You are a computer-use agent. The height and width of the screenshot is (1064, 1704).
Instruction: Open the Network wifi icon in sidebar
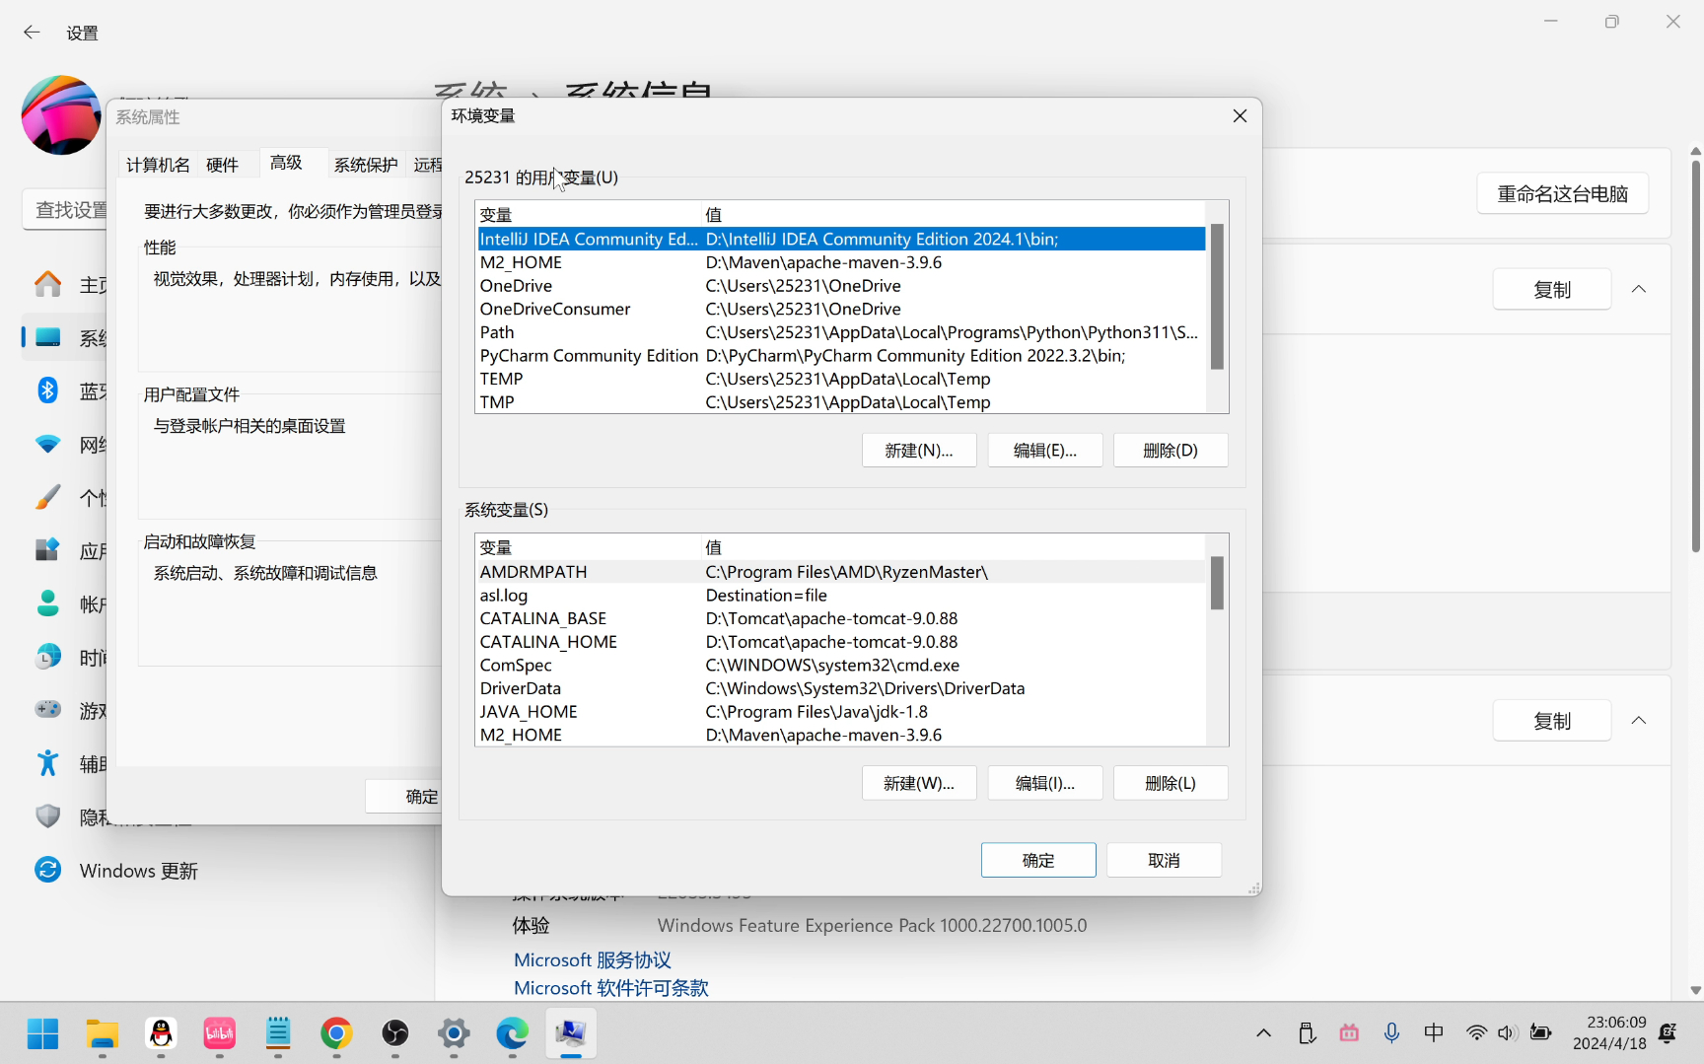pos(47,444)
